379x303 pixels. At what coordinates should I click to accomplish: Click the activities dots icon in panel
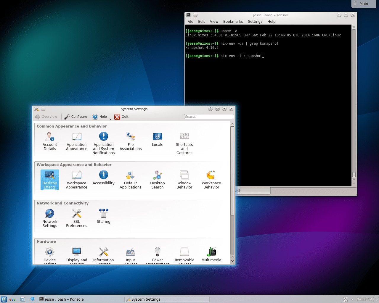(x=12, y=299)
